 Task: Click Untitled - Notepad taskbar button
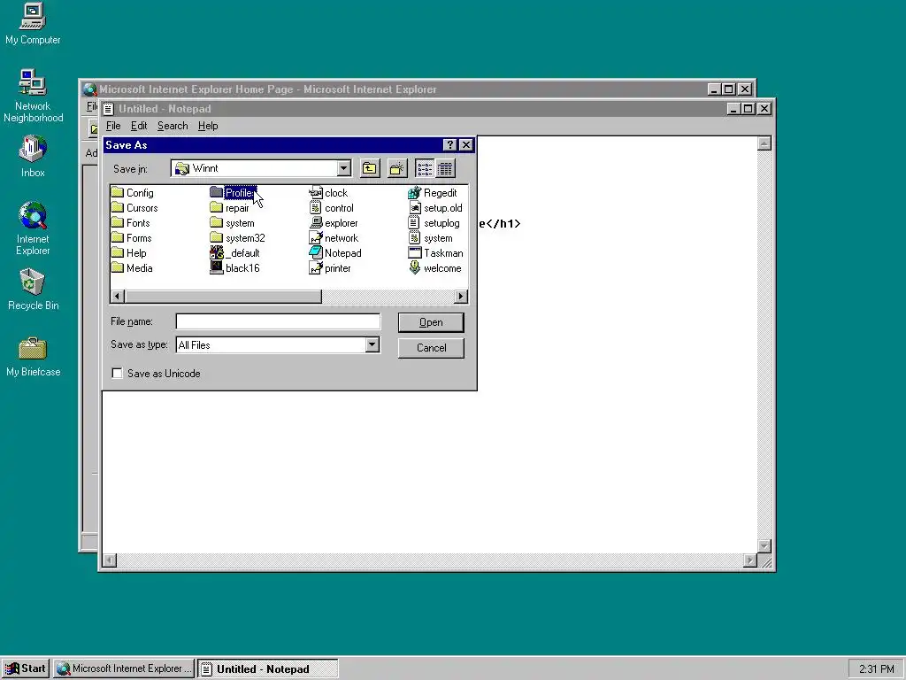pos(267,668)
